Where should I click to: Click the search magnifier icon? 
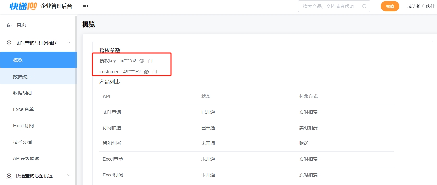[x=364, y=6]
